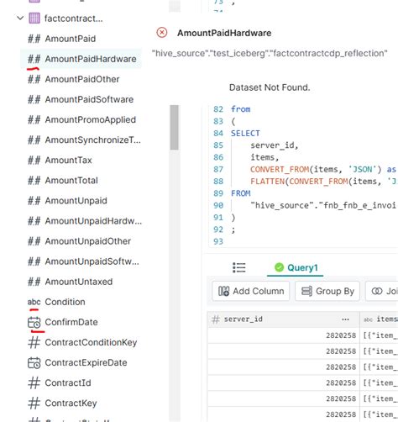Click the server_id column number type icon
The height and width of the screenshot is (422, 398).
[x=216, y=319]
